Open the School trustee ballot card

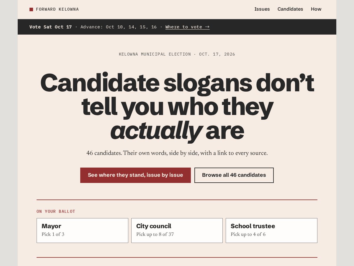click(271, 231)
